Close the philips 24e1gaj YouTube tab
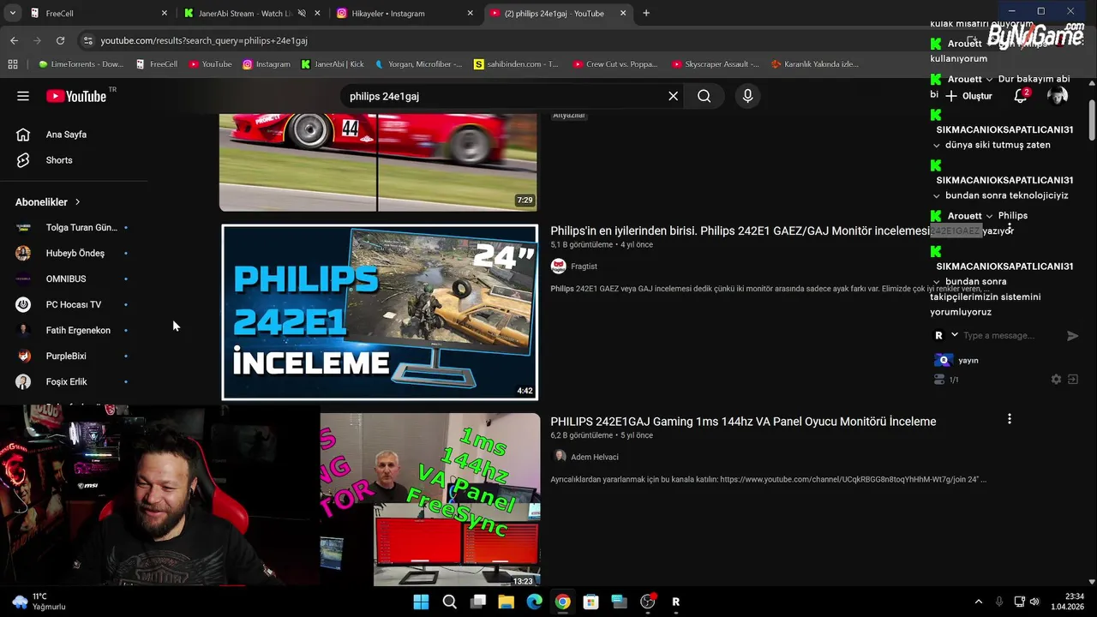 [x=623, y=13]
